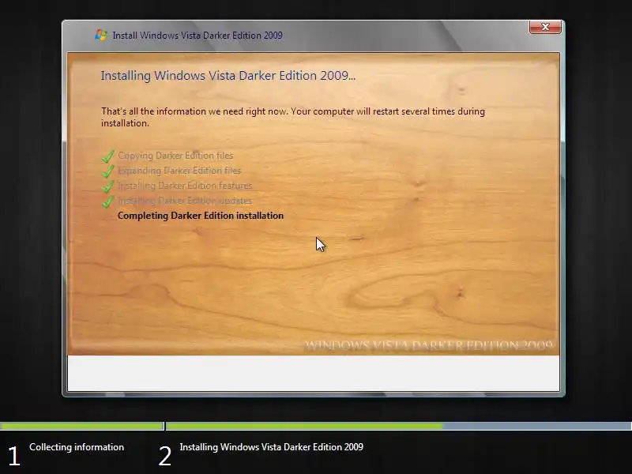The height and width of the screenshot is (474, 632).
Task: Click the Windows flag icon in title bar
Action: [x=101, y=35]
